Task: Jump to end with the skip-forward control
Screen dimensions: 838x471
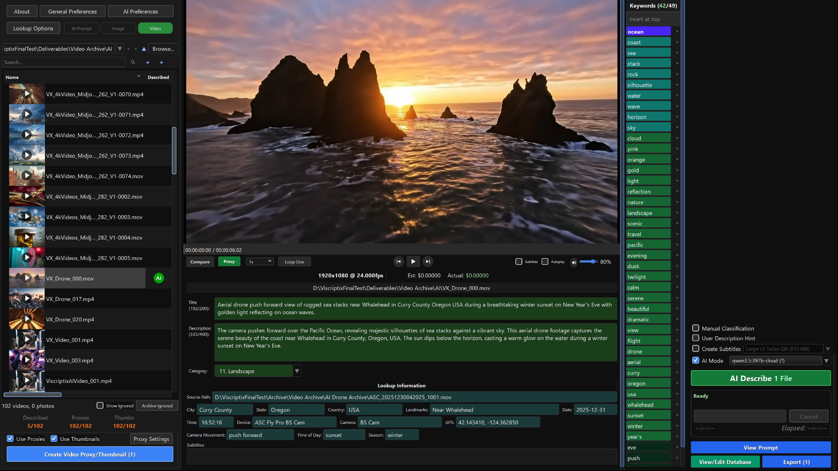Action: point(428,261)
